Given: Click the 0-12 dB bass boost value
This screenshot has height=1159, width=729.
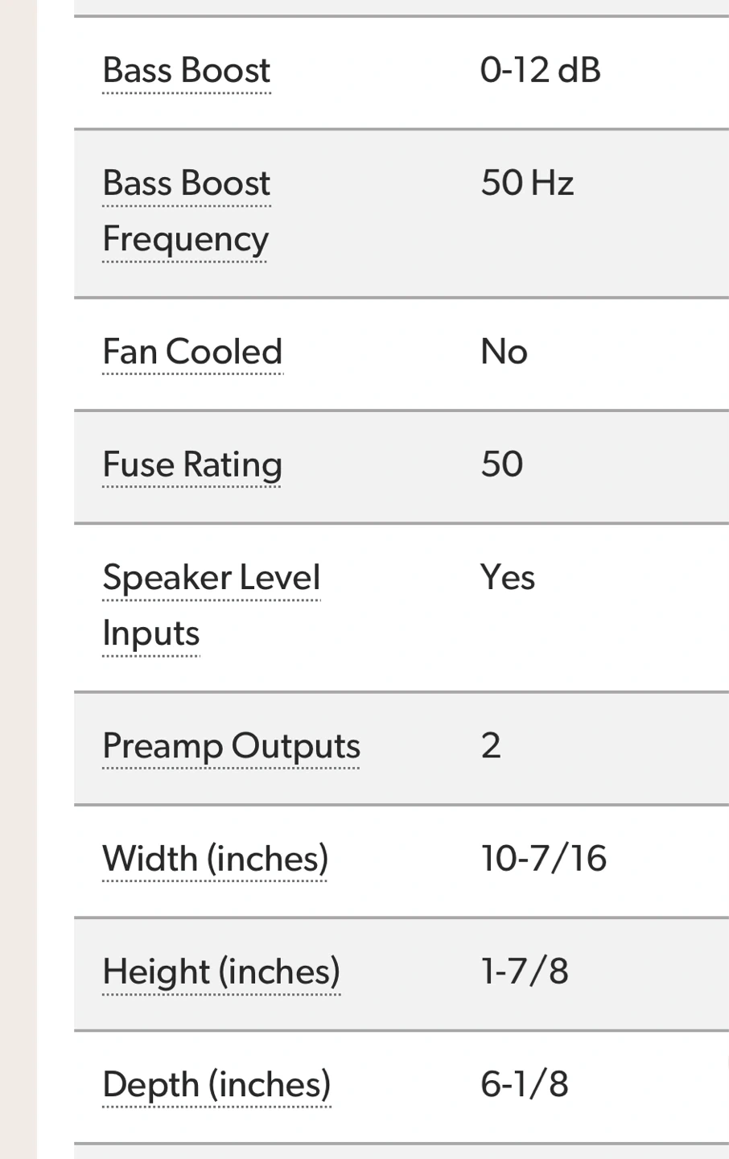Looking at the screenshot, I should pos(540,71).
